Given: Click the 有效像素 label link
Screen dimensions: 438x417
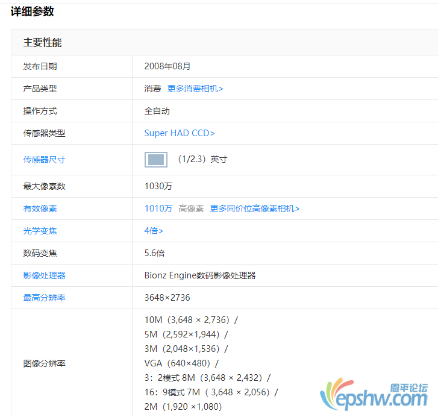Looking at the screenshot, I should [40, 208].
